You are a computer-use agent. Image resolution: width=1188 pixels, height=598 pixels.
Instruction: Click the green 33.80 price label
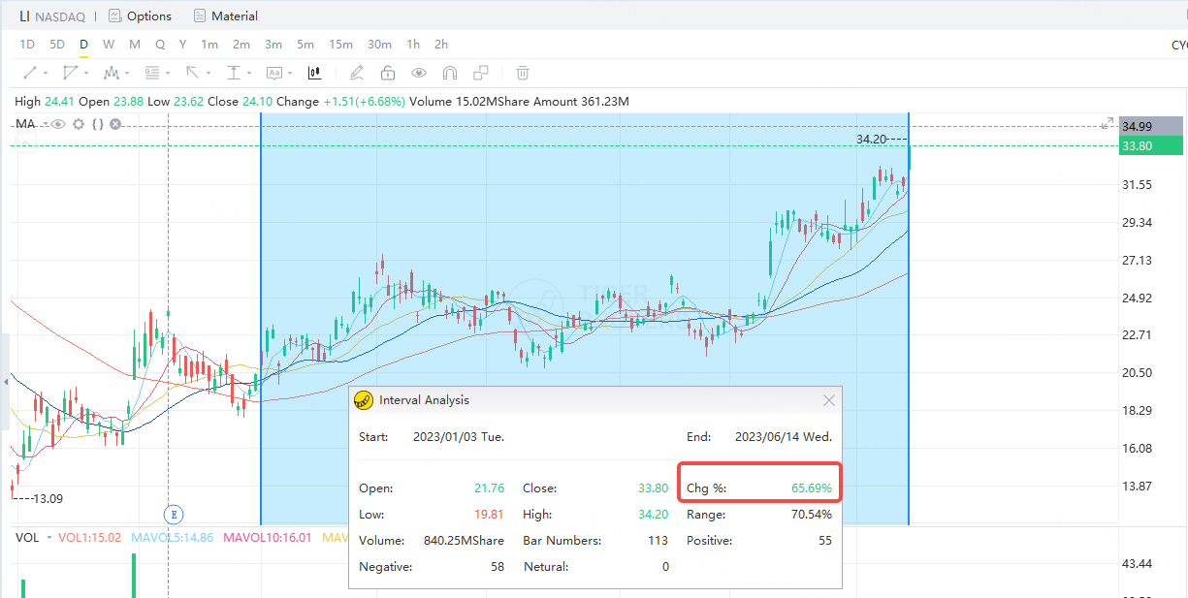click(x=1150, y=145)
